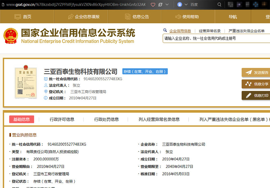Switch to the 行政许可信息 tab
Screen dimensions: 270x188
coord(62,119)
